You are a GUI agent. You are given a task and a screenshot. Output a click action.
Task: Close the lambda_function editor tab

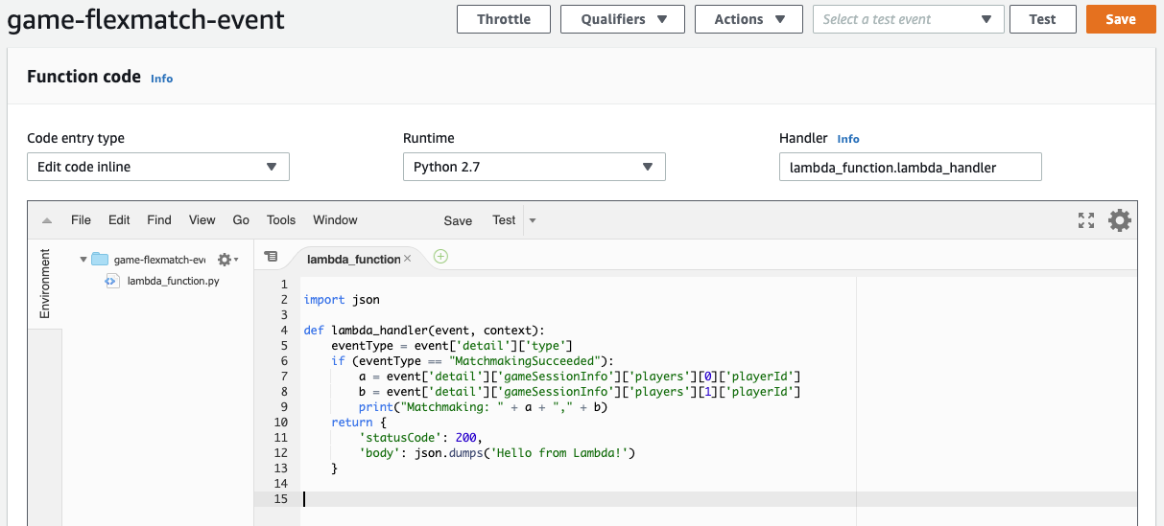coord(407,259)
